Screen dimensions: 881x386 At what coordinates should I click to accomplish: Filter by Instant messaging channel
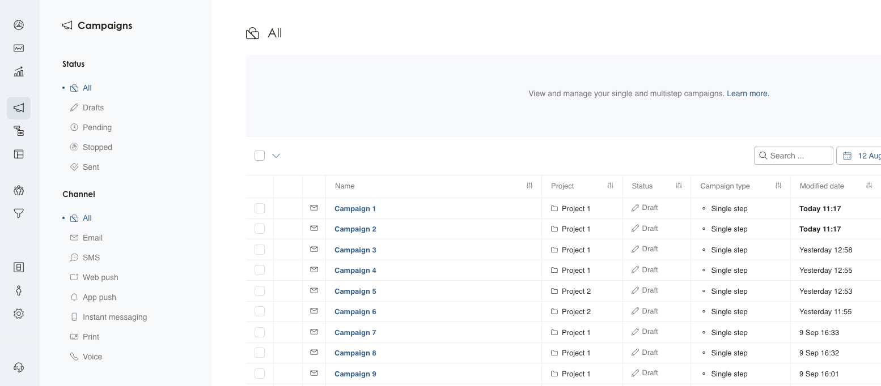click(x=115, y=317)
